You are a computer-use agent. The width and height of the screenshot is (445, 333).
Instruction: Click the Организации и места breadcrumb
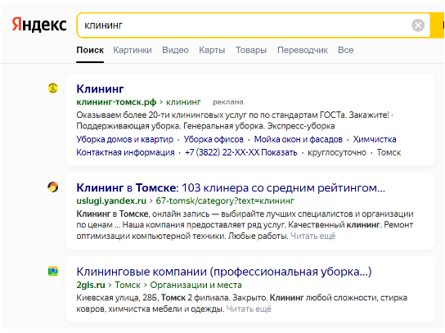pos(196,285)
